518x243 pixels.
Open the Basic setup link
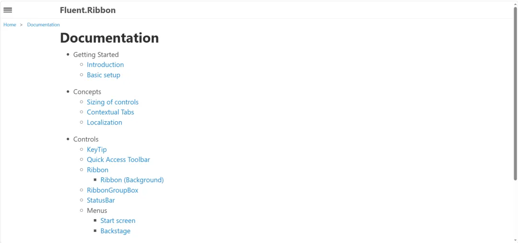[x=104, y=75]
